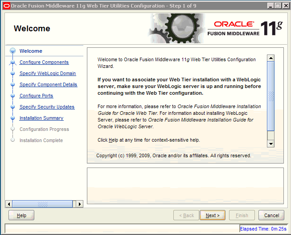Select the Welcome step label

point(31,51)
